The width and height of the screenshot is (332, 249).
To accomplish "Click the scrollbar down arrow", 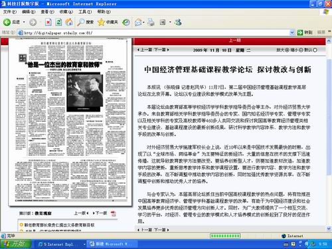I will 329,228.
